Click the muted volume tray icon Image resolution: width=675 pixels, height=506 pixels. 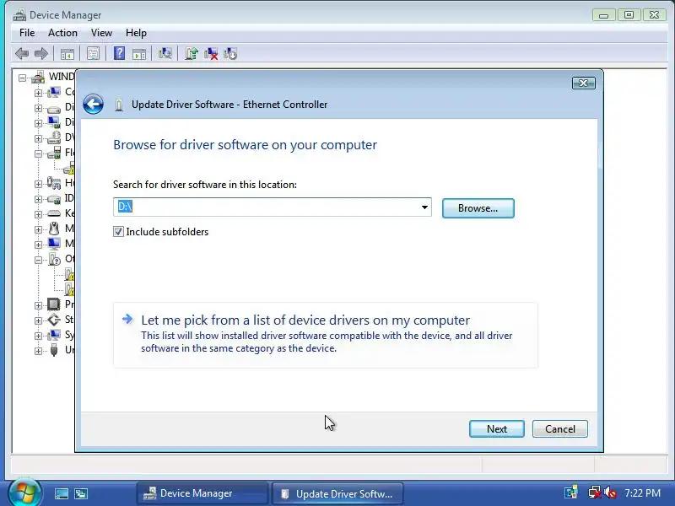click(x=610, y=493)
